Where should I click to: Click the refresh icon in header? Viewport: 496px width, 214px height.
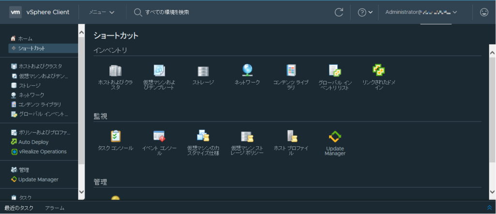pyautogui.click(x=339, y=12)
